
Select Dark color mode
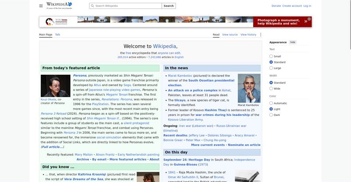[x=271, y=115]
